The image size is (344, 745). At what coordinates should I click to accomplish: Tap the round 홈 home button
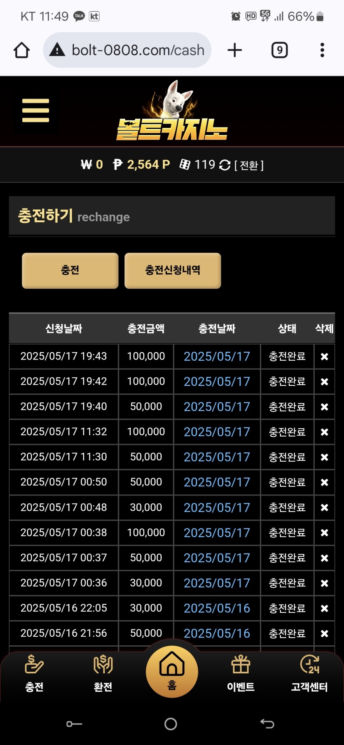click(172, 671)
